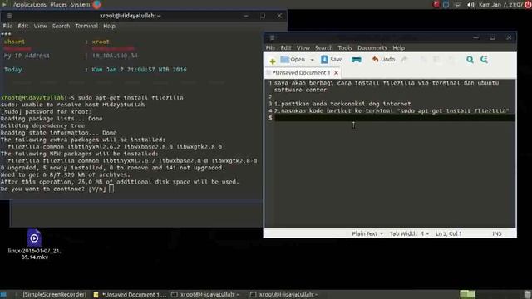Click the trash icon in bottom panel
The height and width of the screenshot is (299, 532).
[x=527, y=294]
